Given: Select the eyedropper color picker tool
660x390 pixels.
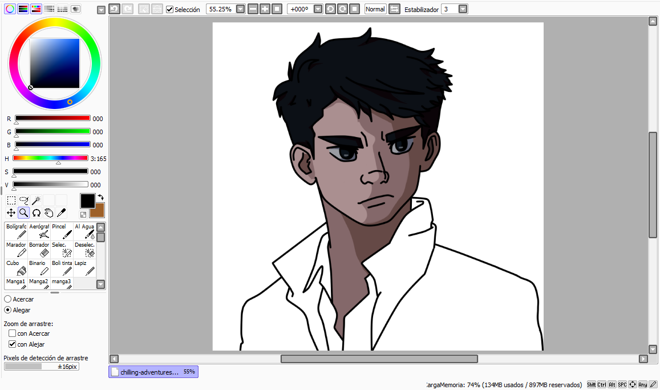Looking at the screenshot, I should [62, 212].
